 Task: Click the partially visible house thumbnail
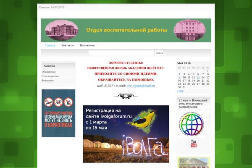coord(194,163)
